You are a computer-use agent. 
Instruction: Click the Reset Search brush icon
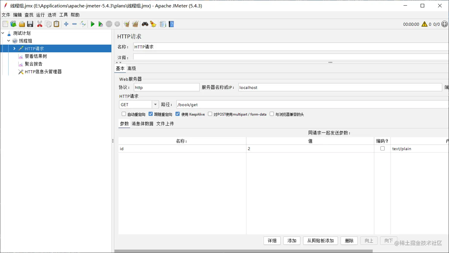coord(153,24)
